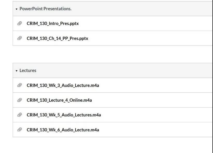The image size is (213, 153).
Task: Click blank space in the Lectures header bar
Action: (130, 71)
